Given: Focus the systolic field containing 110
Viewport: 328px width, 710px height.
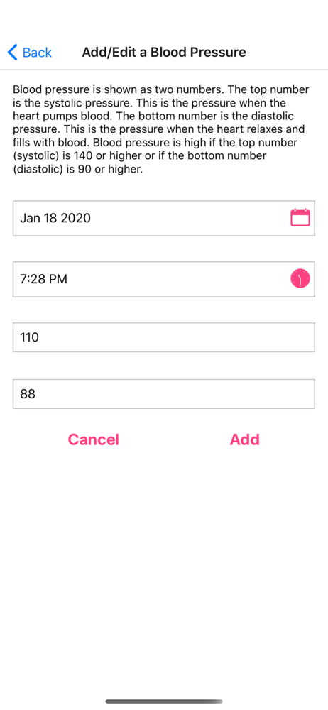Looking at the screenshot, I should (x=164, y=337).
